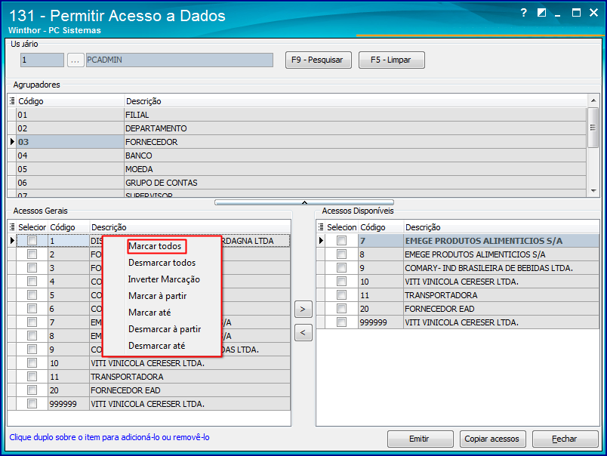Select VITI VINICOLA code 10 row in Acessos Gerais
Image resolution: width=607 pixels, height=456 pixels.
tap(149, 363)
